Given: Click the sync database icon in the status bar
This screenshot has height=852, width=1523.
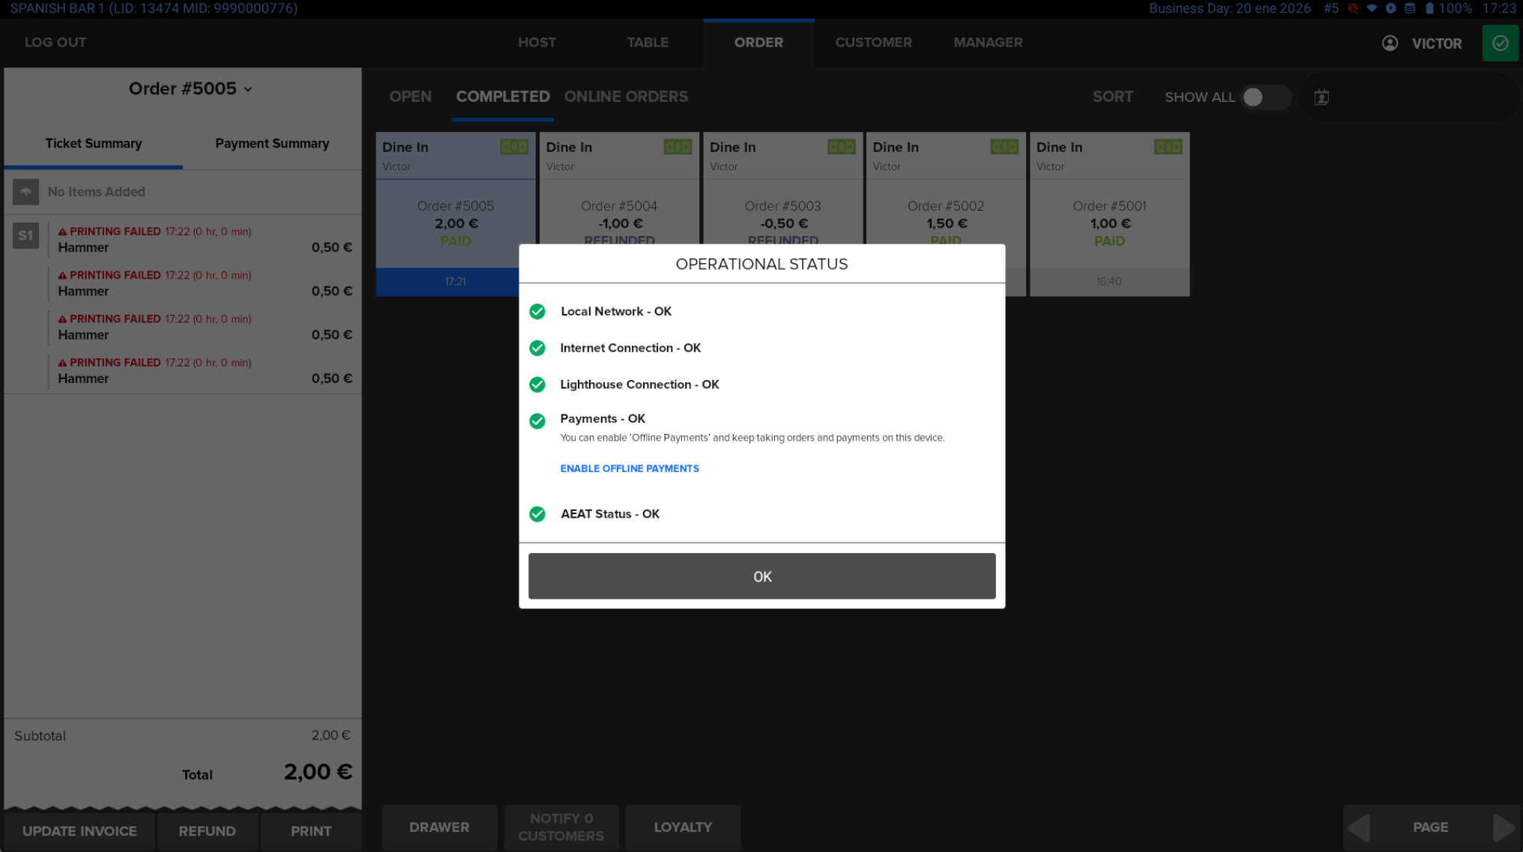Looking at the screenshot, I should click(1411, 8).
